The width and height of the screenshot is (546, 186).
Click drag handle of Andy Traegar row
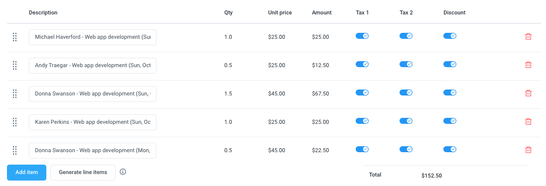pos(14,65)
